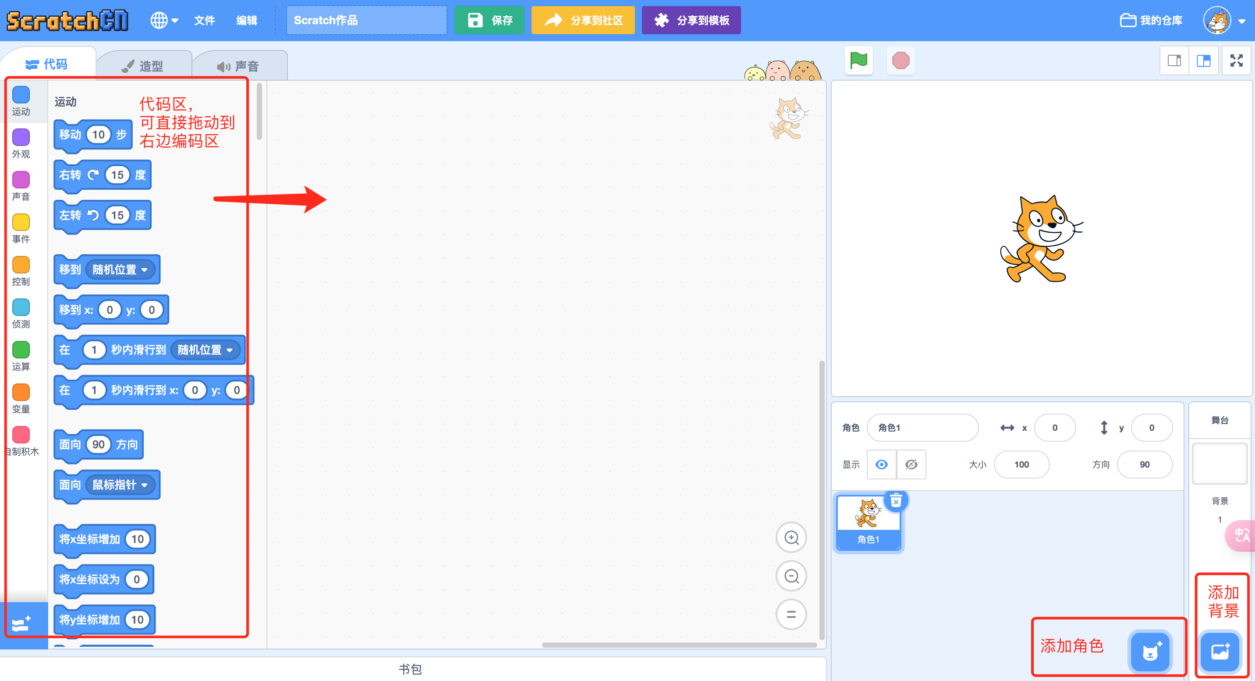Click the 方向 direction field 90
The width and height of the screenshot is (1255, 681).
tap(1145, 465)
